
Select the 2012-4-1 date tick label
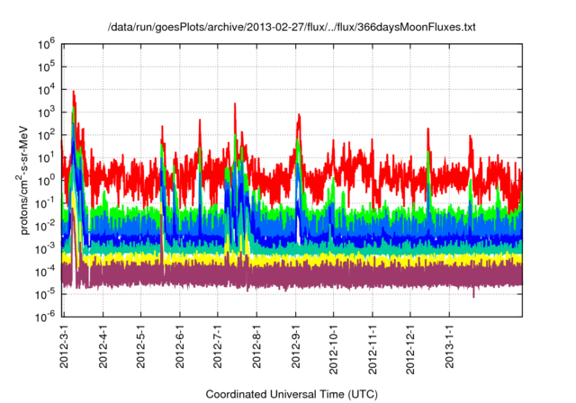103,346
